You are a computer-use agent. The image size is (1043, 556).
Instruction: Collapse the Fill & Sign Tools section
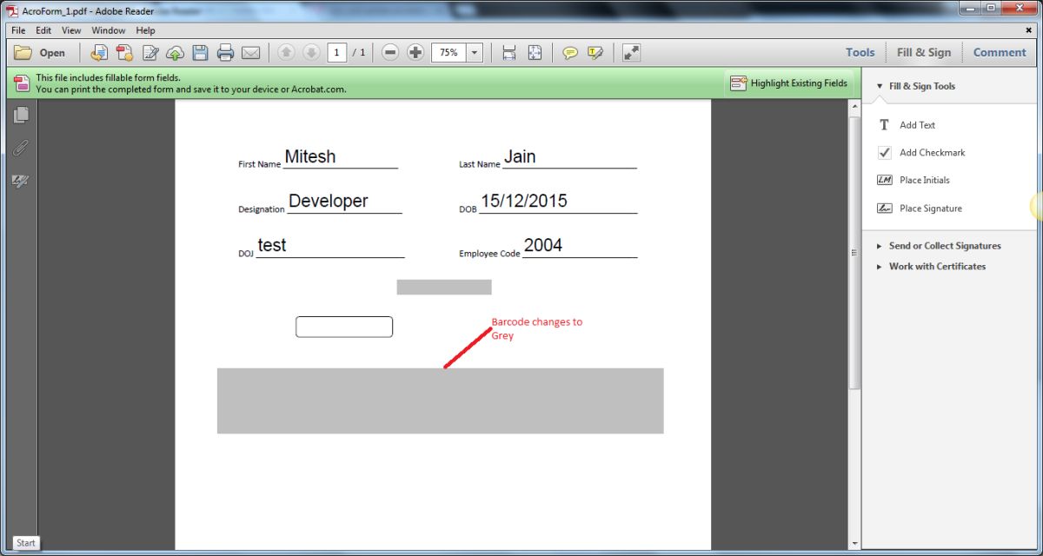tap(915, 86)
